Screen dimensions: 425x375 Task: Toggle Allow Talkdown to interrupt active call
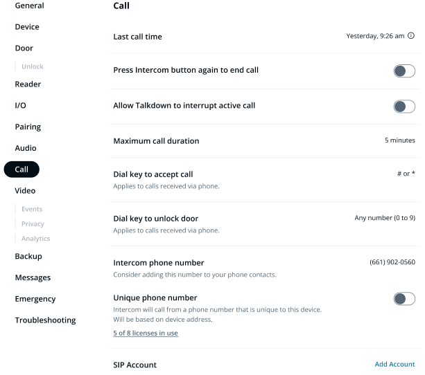point(404,106)
